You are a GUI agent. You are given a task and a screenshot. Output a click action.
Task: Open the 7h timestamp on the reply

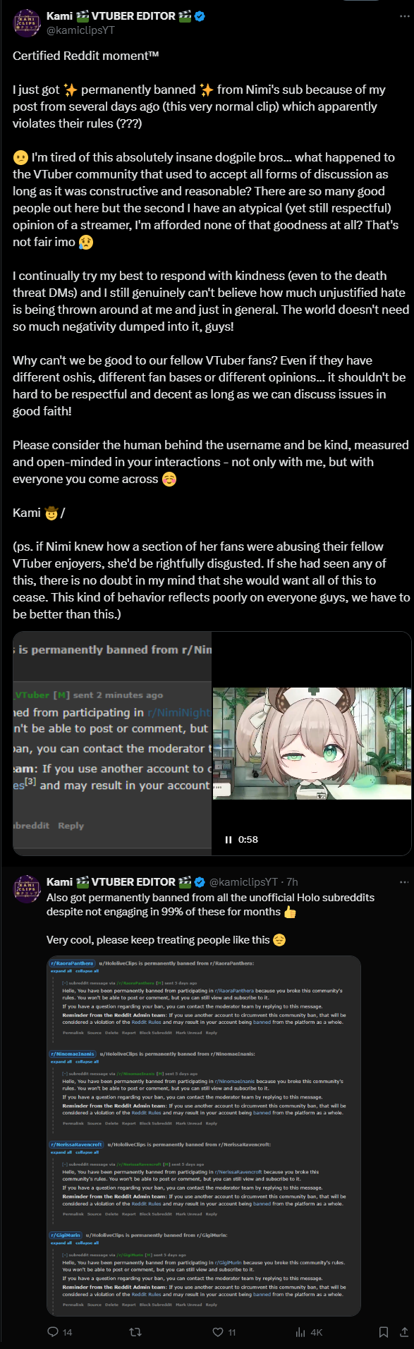[292, 882]
